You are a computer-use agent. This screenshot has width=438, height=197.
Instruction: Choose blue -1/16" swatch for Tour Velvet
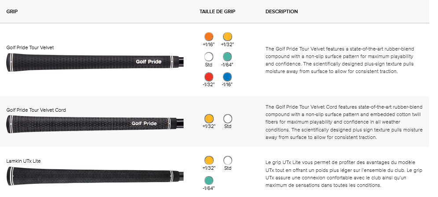(x=228, y=77)
